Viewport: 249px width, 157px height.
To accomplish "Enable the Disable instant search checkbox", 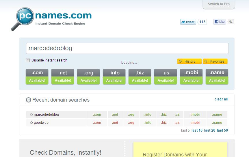I will pos(28,60).
